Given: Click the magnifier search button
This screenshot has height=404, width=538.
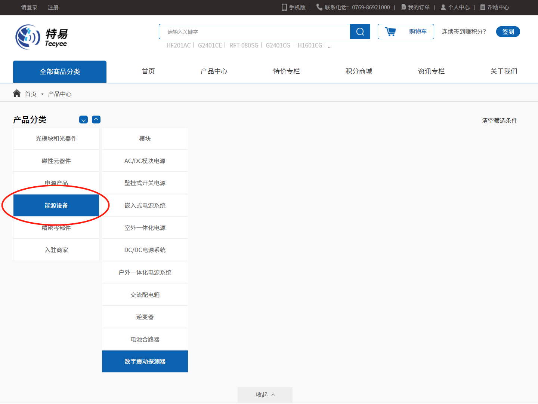Looking at the screenshot, I should [360, 32].
